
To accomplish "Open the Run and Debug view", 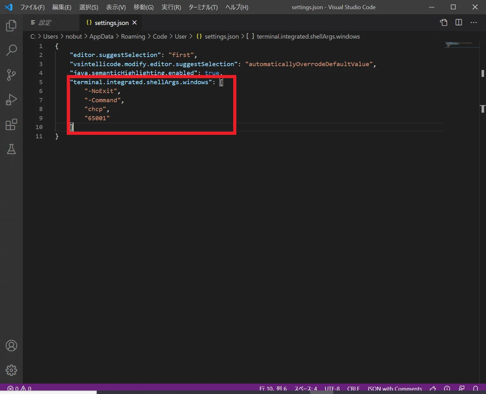I will 11,100.
